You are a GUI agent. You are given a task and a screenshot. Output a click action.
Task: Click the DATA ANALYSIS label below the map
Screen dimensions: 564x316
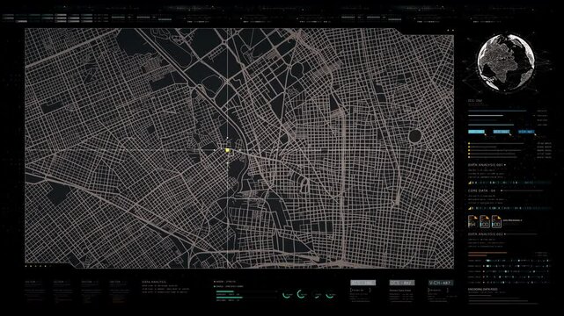(x=154, y=282)
